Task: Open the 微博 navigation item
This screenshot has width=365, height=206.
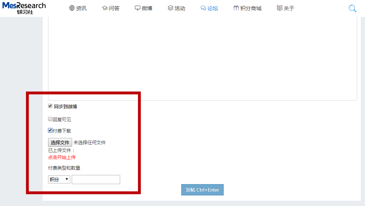Action: pos(143,8)
